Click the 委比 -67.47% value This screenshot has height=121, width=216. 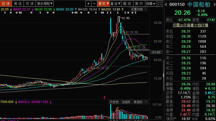[x=184, y=20]
